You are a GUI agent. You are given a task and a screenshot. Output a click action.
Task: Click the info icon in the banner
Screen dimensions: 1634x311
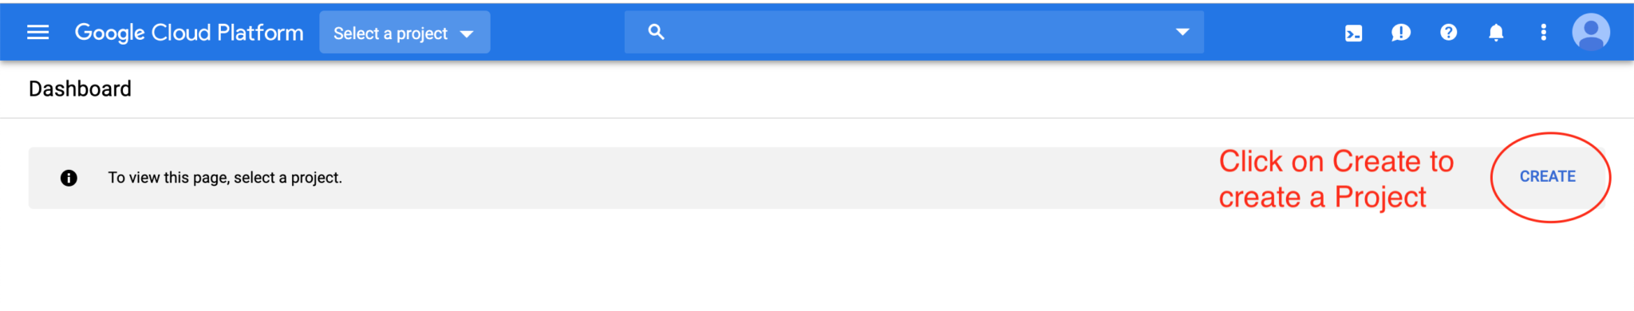[69, 178]
